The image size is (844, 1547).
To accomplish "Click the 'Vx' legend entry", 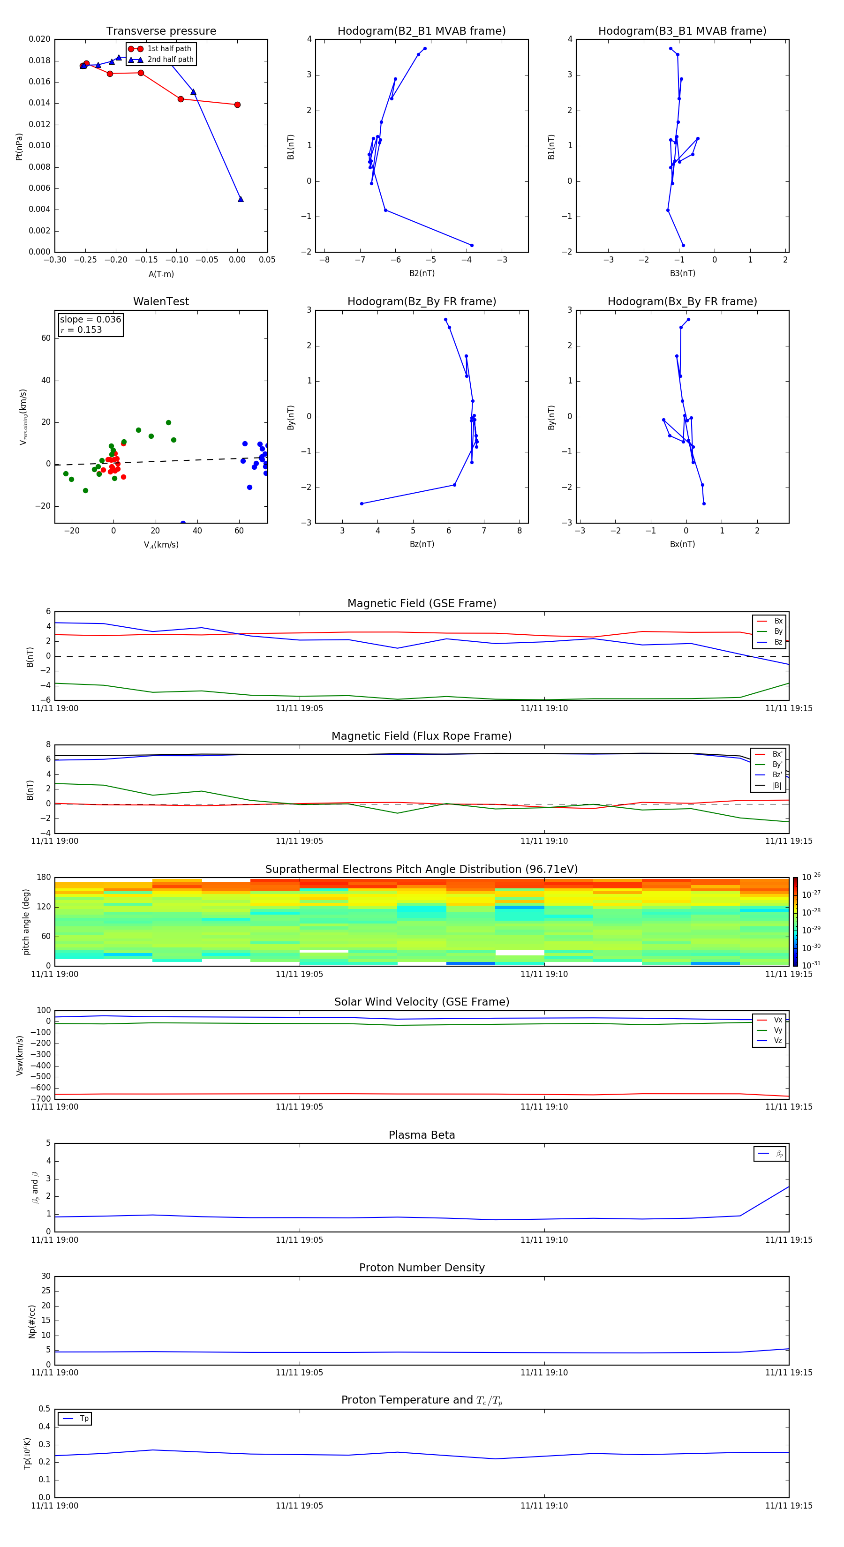I will (769, 1020).
